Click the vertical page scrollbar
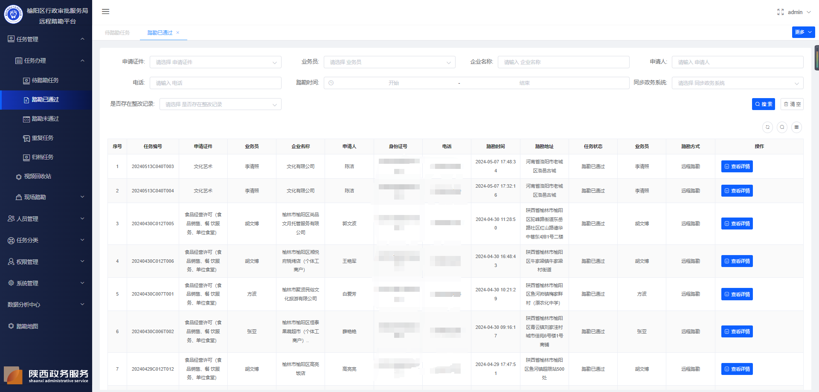 817,58
